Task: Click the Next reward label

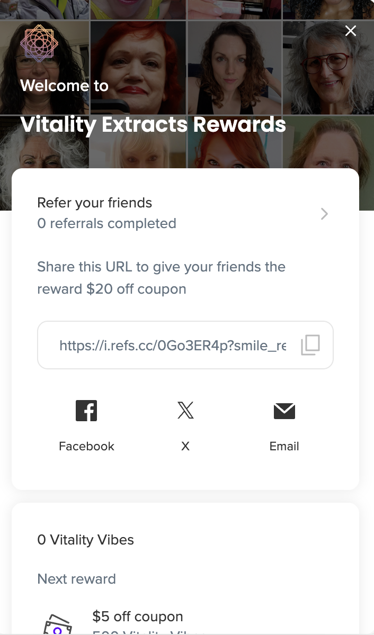Action: tap(77, 579)
